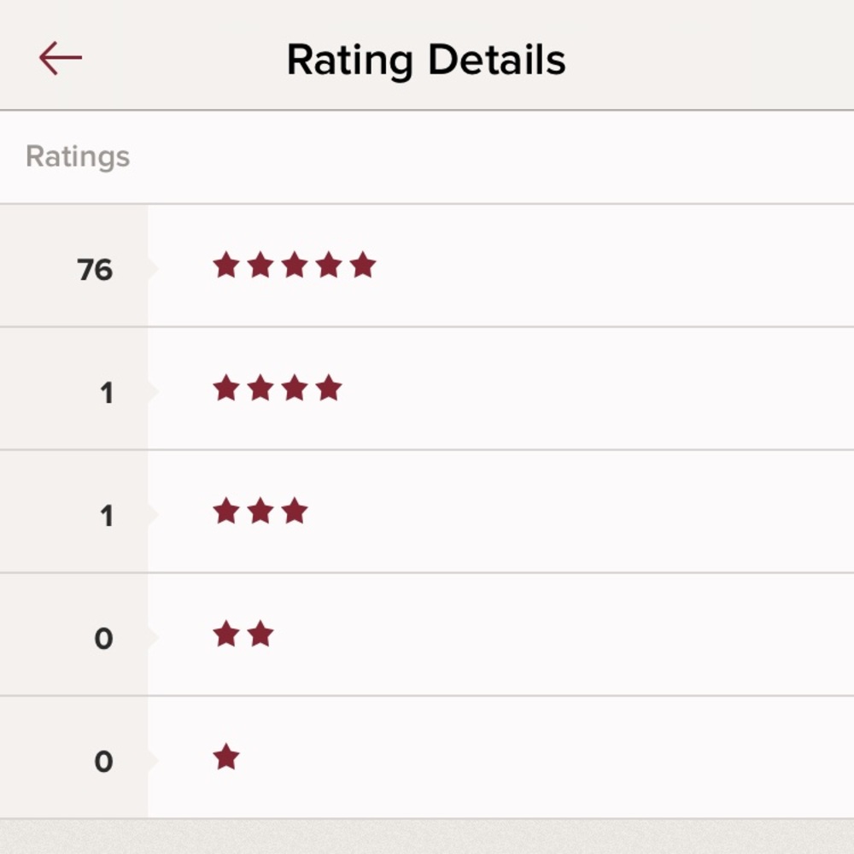The width and height of the screenshot is (854, 854).
Task: Click the four-star rating icons
Action: [277, 389]
